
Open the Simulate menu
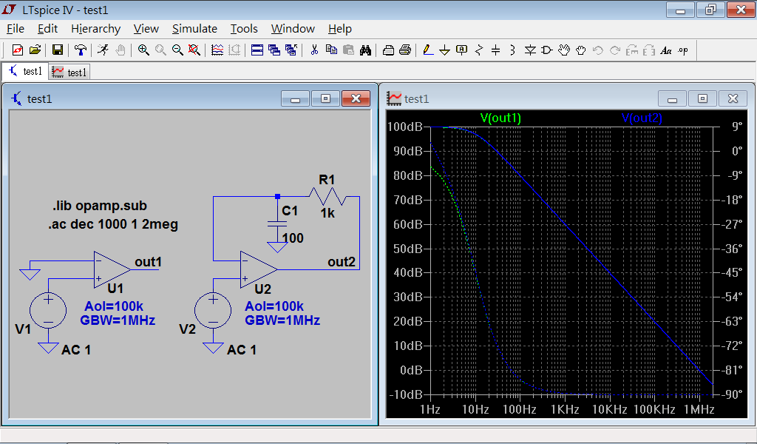click(194, 29)
